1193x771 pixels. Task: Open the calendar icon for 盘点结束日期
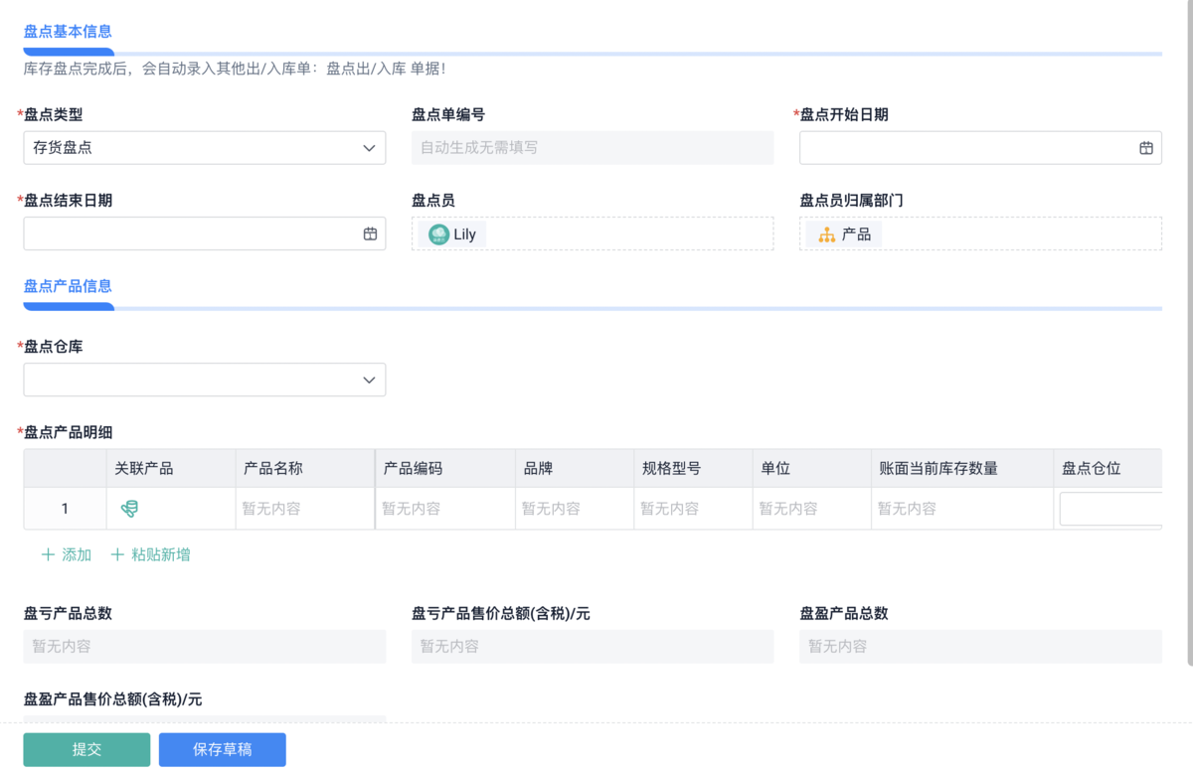point(370,234)
